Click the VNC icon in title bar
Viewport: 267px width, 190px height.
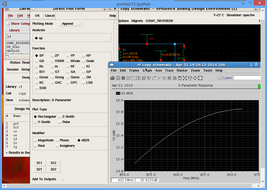tap(4, 4)
